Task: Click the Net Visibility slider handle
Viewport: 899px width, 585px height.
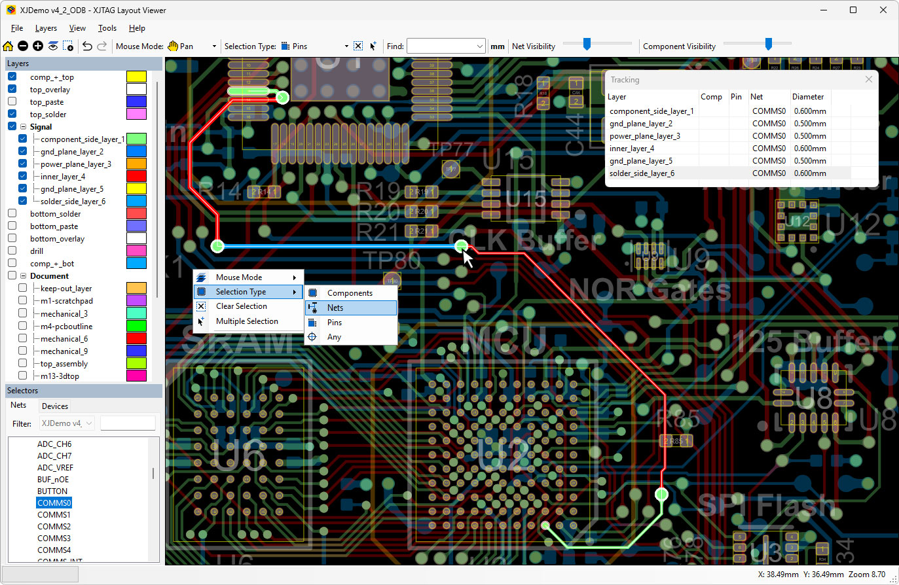Action: coord(587,44)
